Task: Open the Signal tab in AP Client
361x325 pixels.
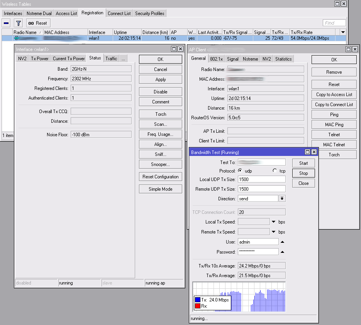Action: pyautogui.click(x=232, y=59)
